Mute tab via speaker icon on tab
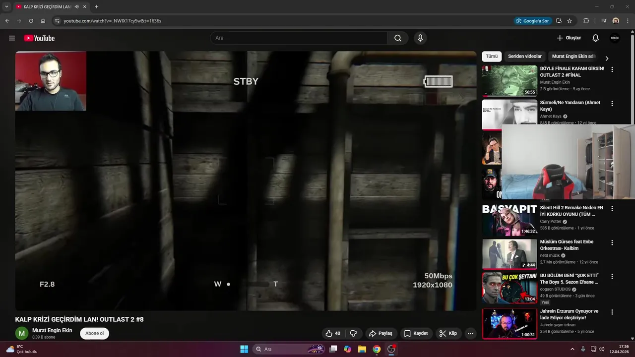Screen dimensions: 635x357 77,6
